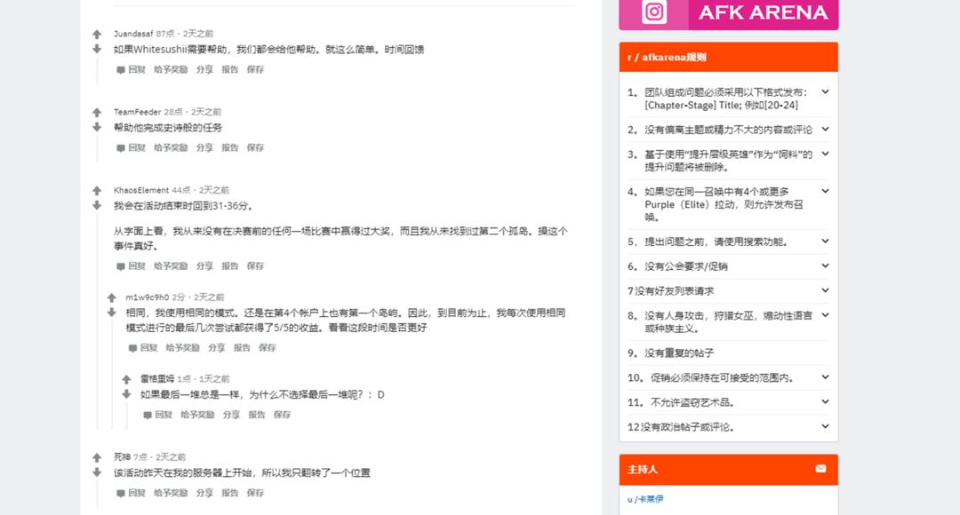Expand rule 12 没有政治帖子
Viewport: 960px width, 515px height.
[825, 426]
